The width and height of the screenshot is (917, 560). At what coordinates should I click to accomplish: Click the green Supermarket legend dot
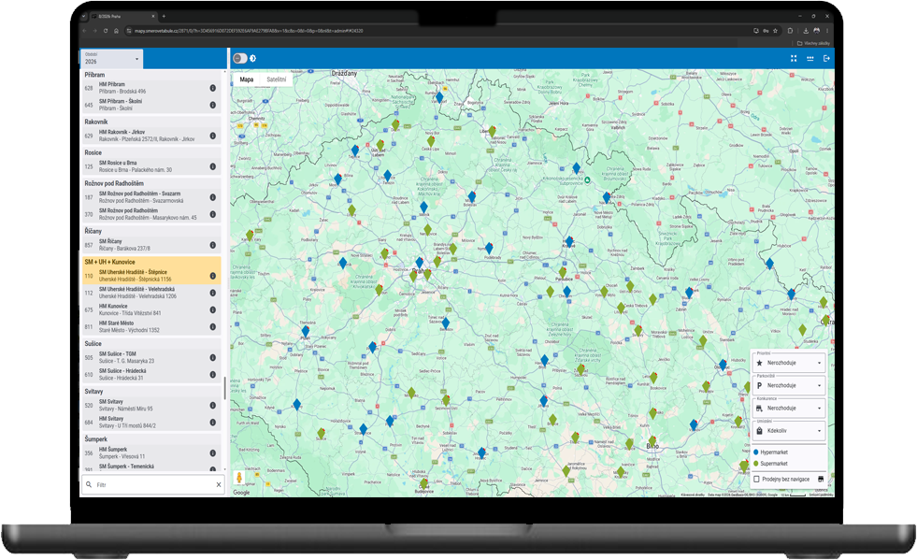tap(756, 464)
